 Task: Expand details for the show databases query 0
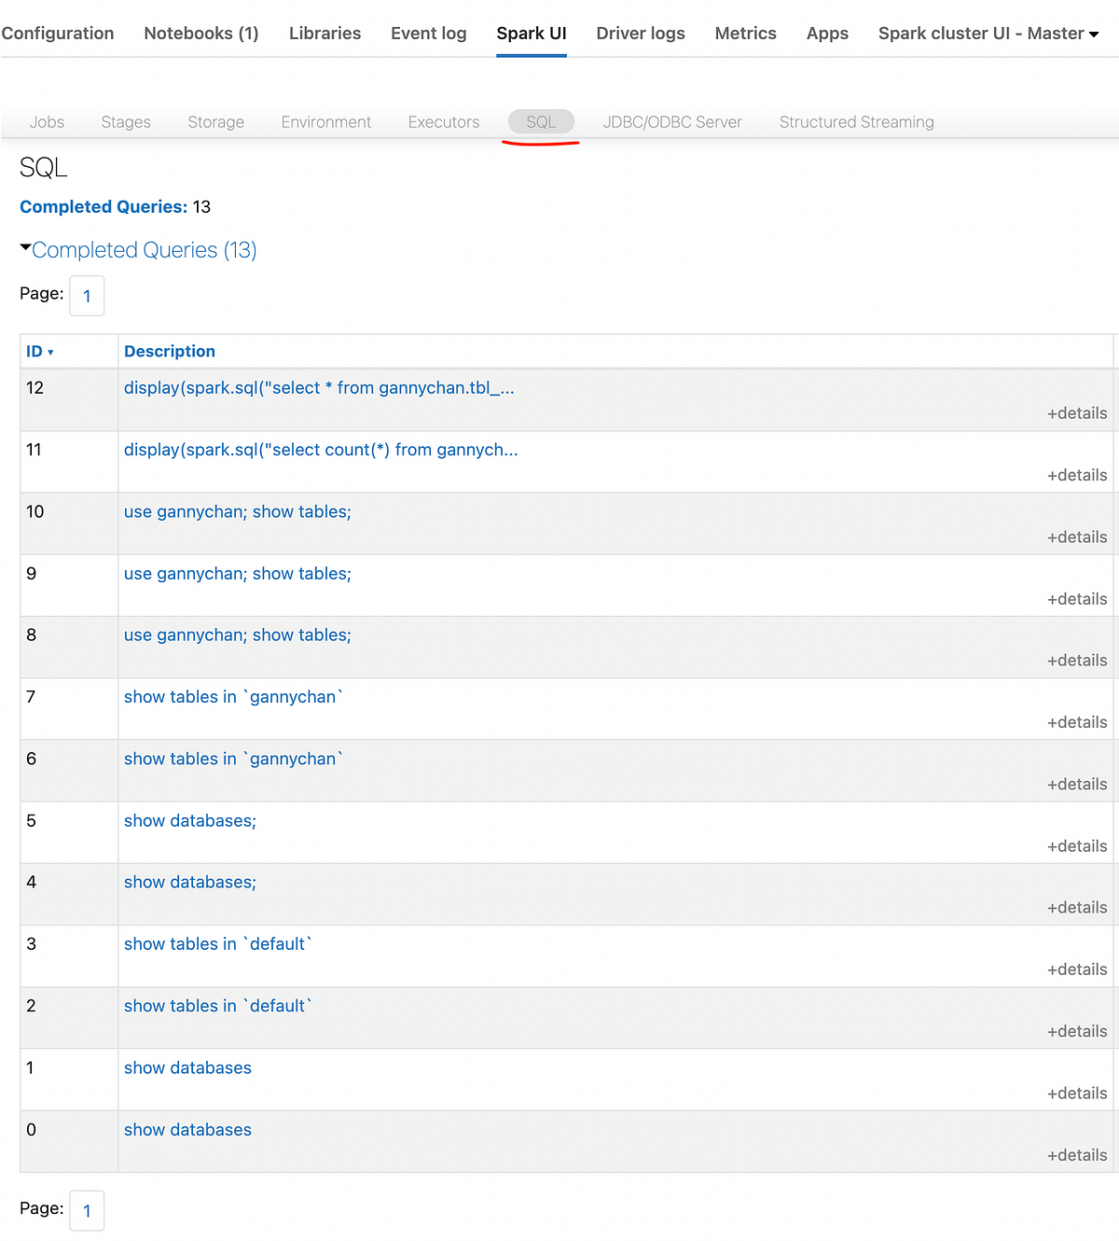point(1077,1154)
